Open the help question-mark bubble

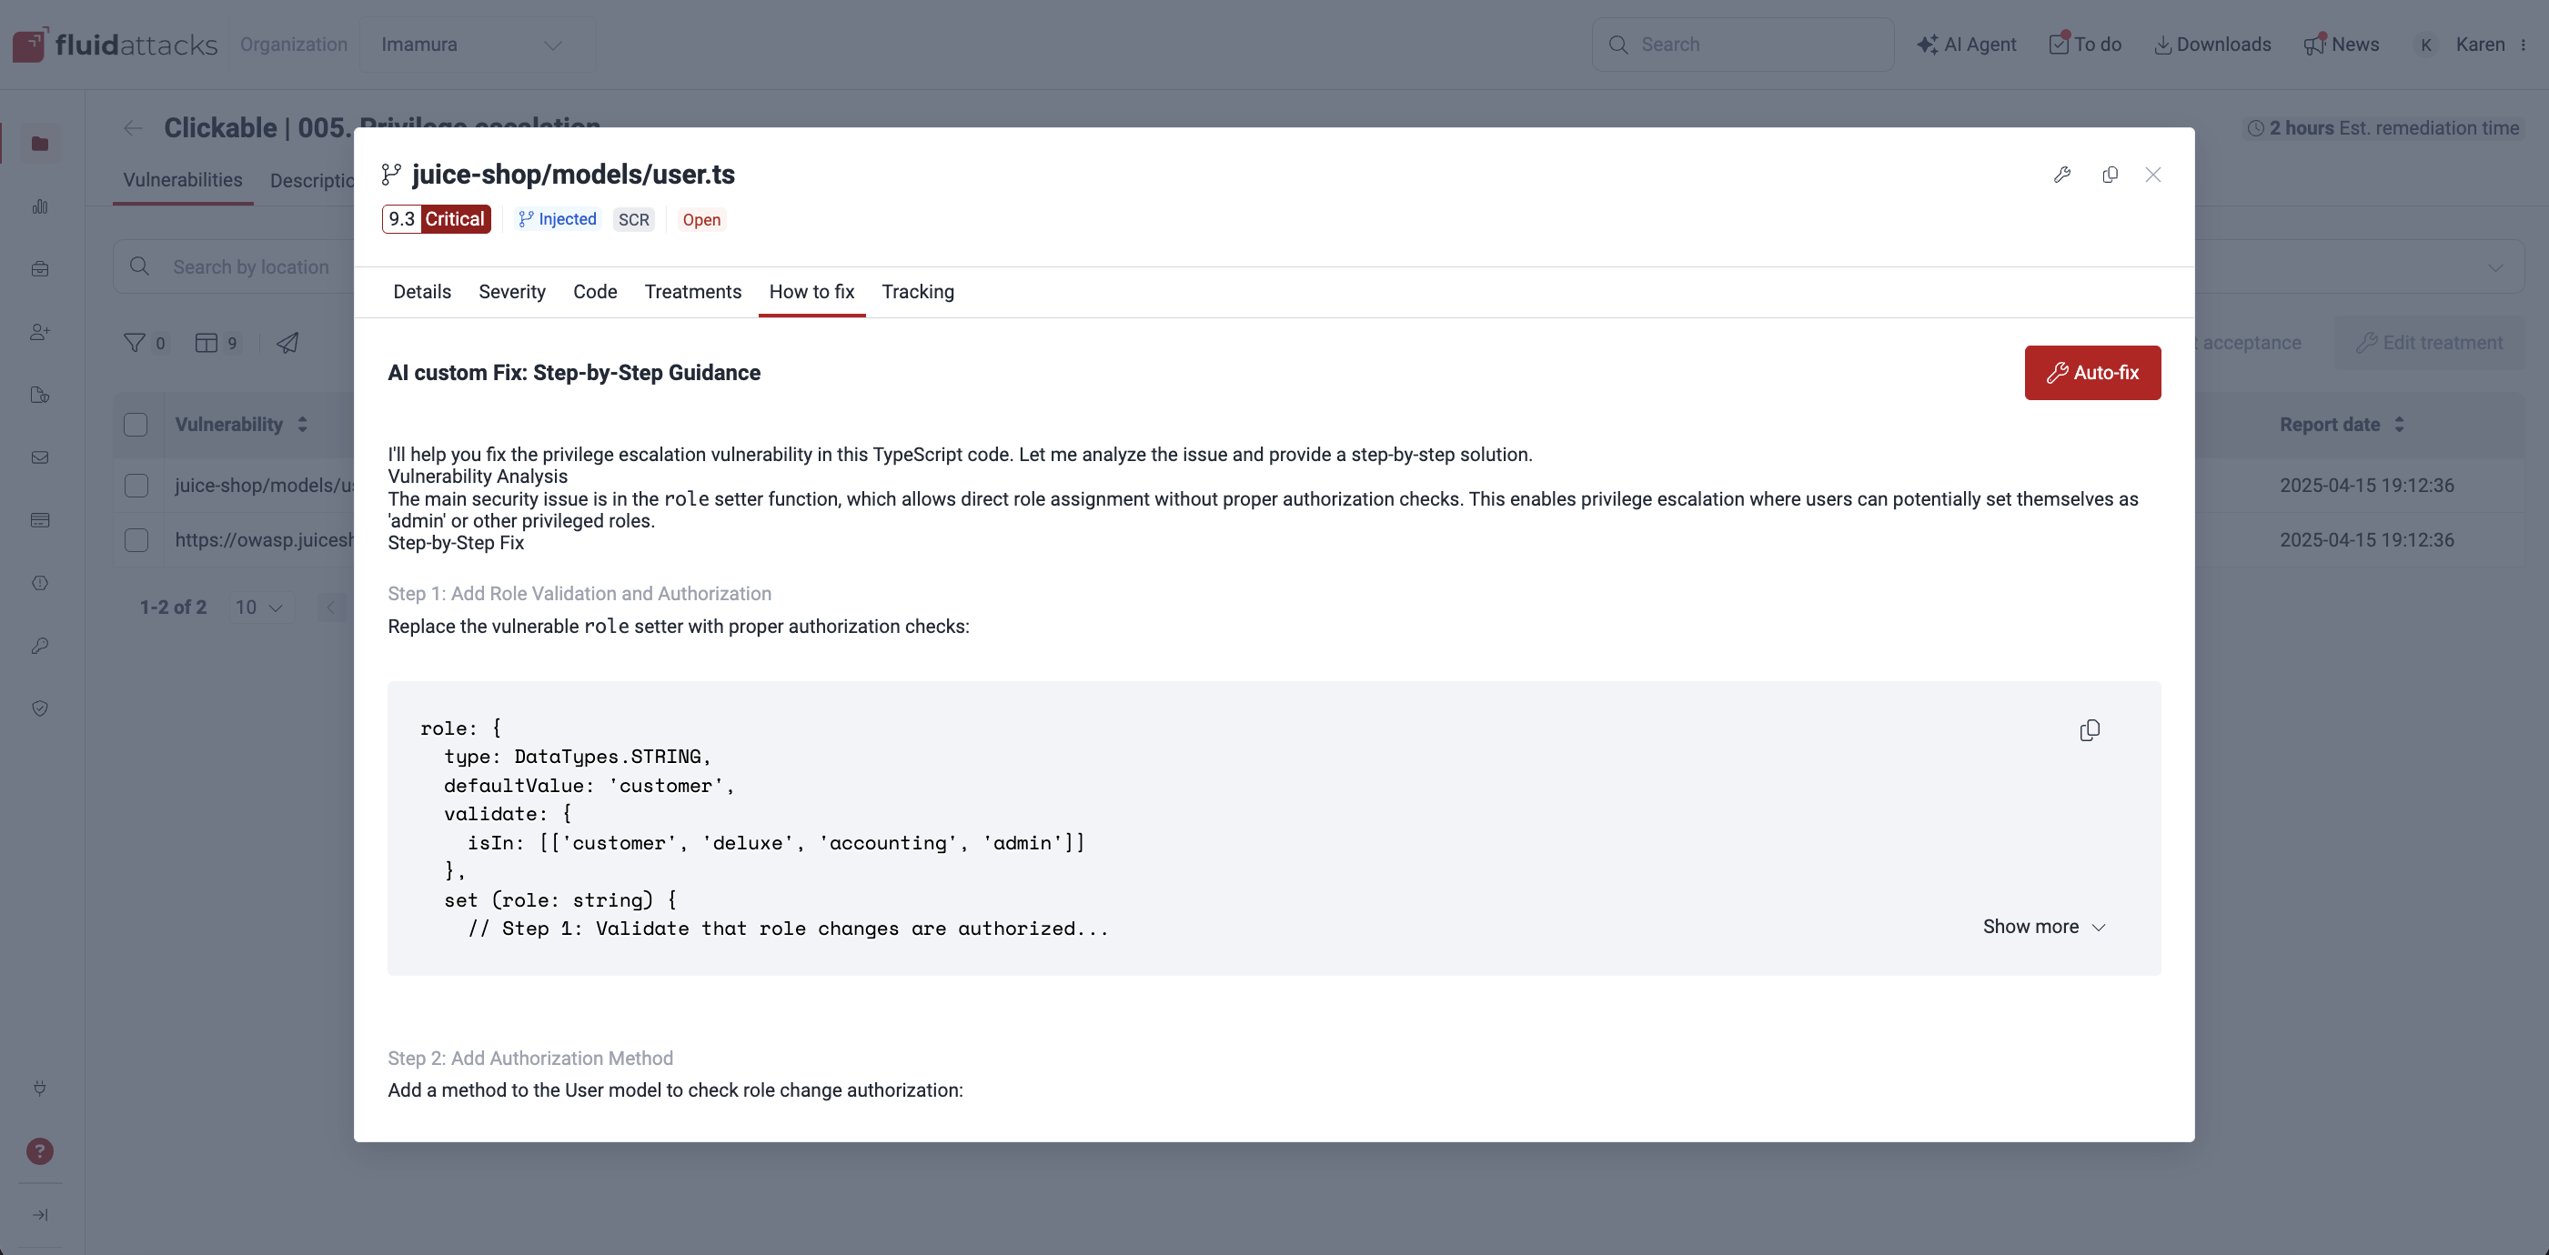40,1150
